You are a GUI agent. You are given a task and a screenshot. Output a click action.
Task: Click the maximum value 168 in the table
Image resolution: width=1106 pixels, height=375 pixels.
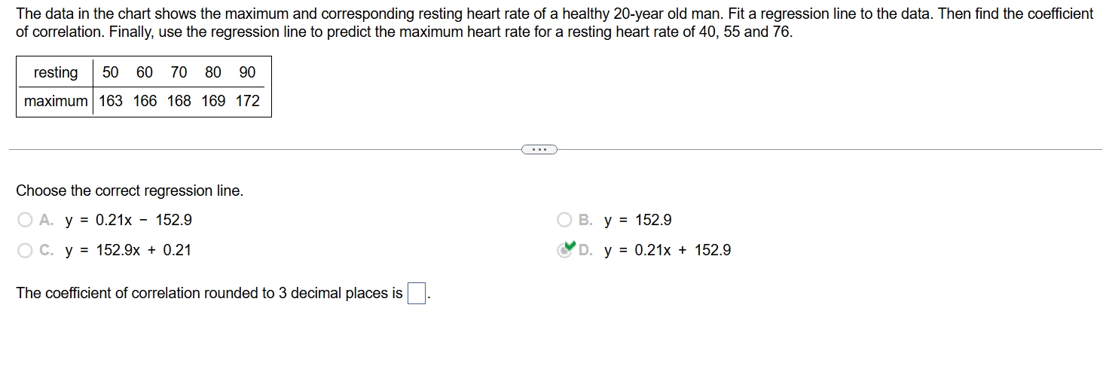coord(179,101)
